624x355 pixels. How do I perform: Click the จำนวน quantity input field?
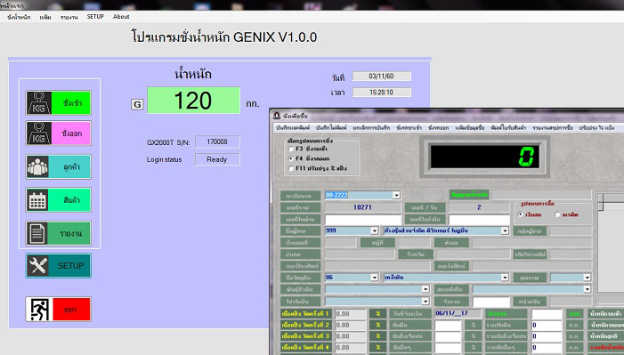point(491,302)
